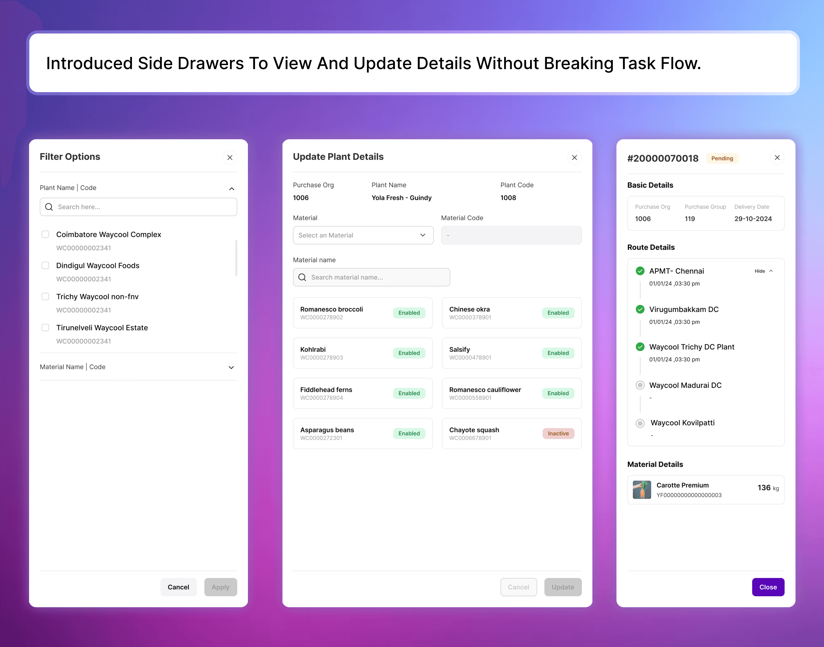This screenshot has height=647, width=824.
Task: Click the purple Close button
Action: [768, 587]
